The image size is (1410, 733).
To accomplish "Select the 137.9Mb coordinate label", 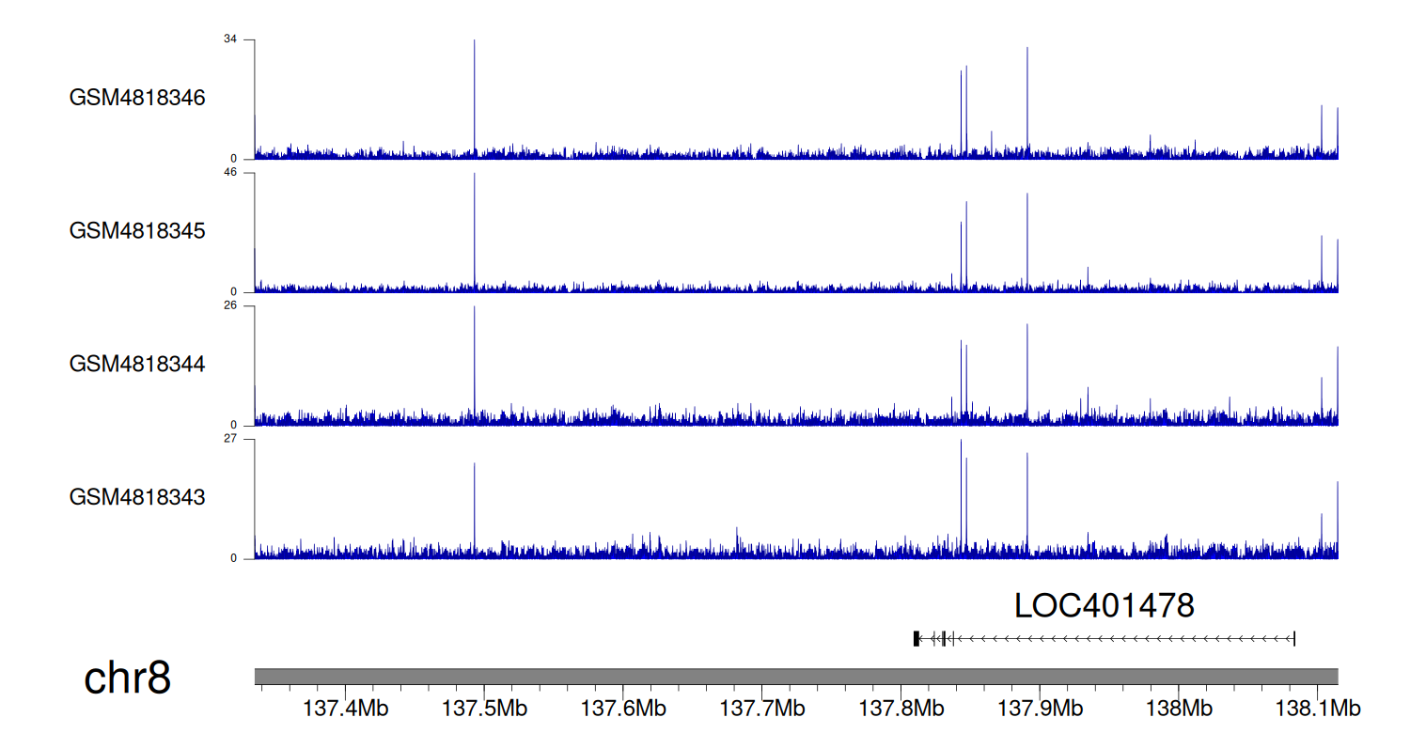I will [1040, 707].
